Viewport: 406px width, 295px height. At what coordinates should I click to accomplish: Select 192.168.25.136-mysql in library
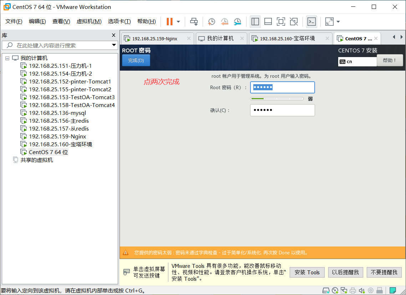point(57,113)
